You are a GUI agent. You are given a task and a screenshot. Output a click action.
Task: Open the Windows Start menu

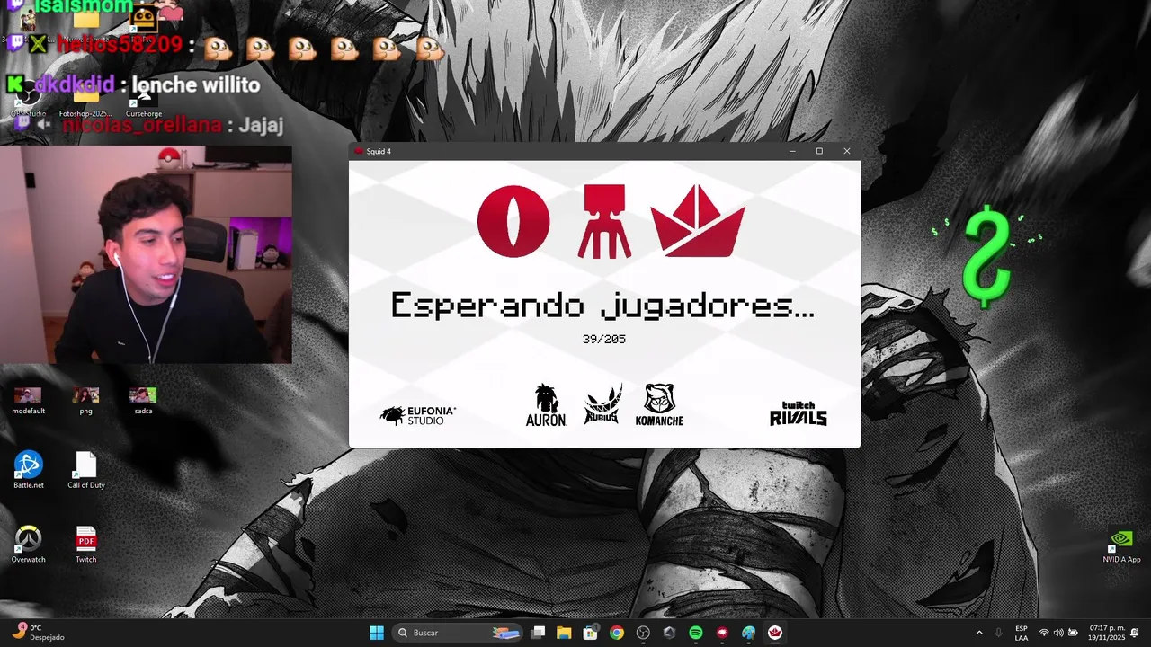click(x=377, y=633)
